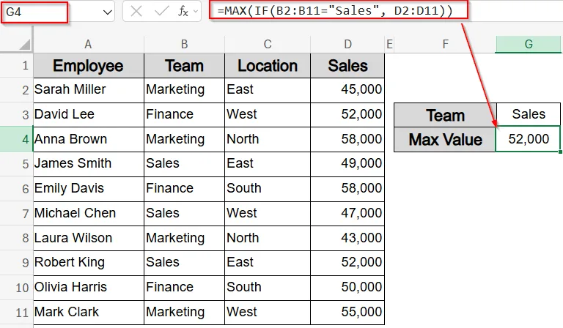The image size is (563, 328).
Task: Select column E header
Action: point(389,44)
